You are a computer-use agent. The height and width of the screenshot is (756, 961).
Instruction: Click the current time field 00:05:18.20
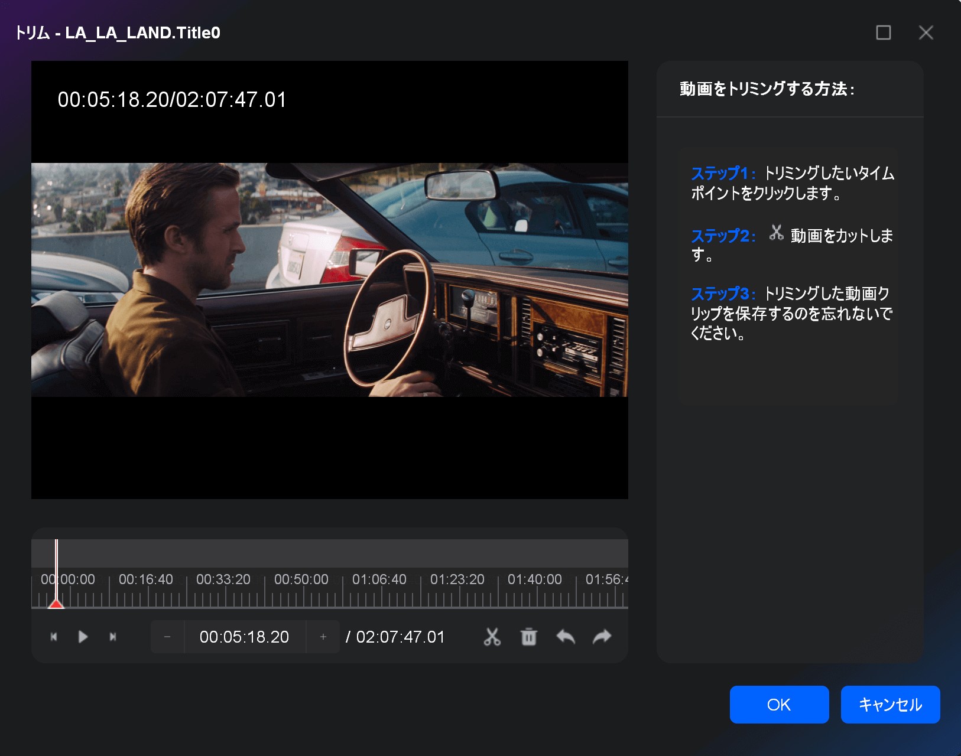click(x=245, y=637)
